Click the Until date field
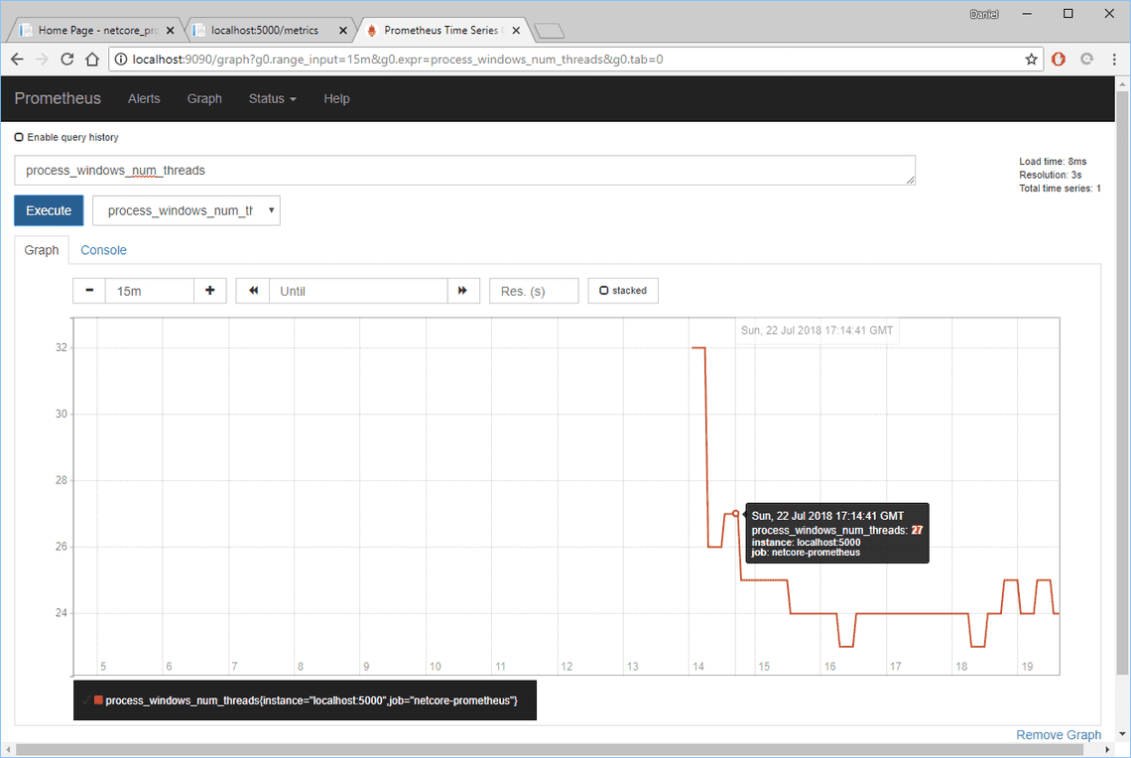 (357, 291)
